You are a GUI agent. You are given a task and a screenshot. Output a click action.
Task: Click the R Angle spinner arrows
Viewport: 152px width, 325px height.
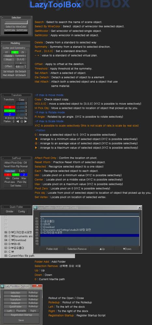click(26, 103)
